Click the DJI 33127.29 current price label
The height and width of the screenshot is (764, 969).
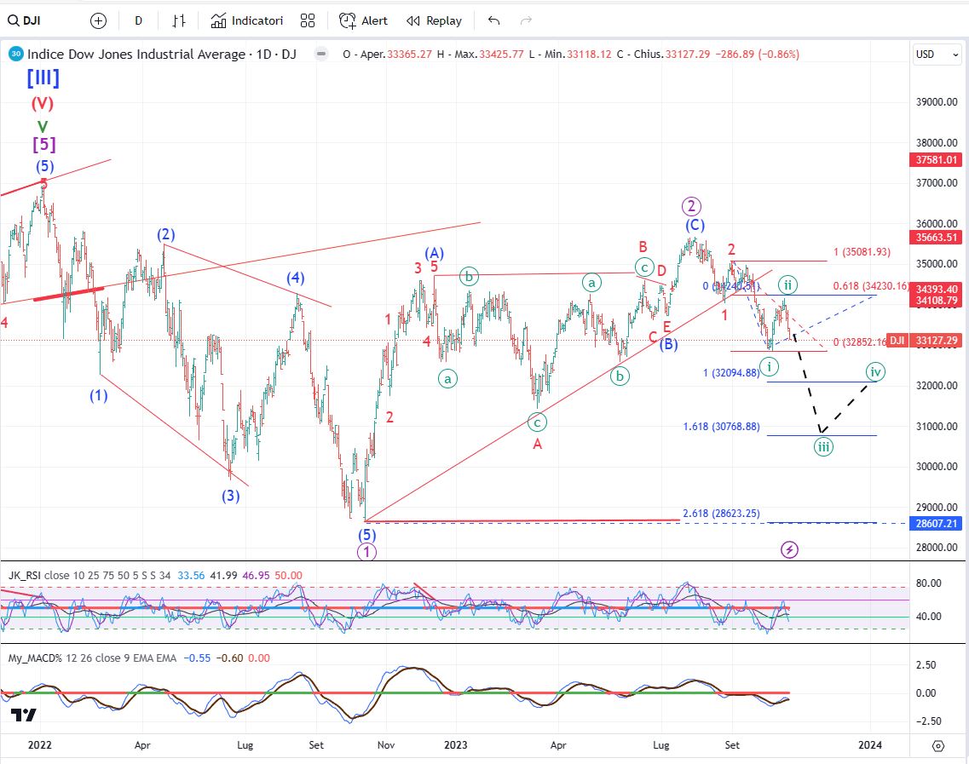pos(924,341)
